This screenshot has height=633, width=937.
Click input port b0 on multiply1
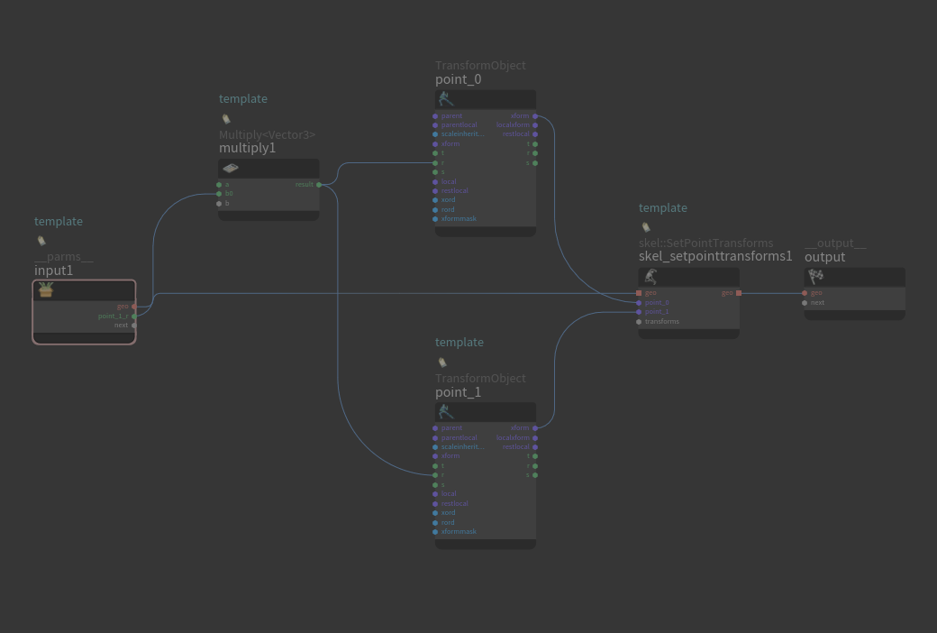219,194
